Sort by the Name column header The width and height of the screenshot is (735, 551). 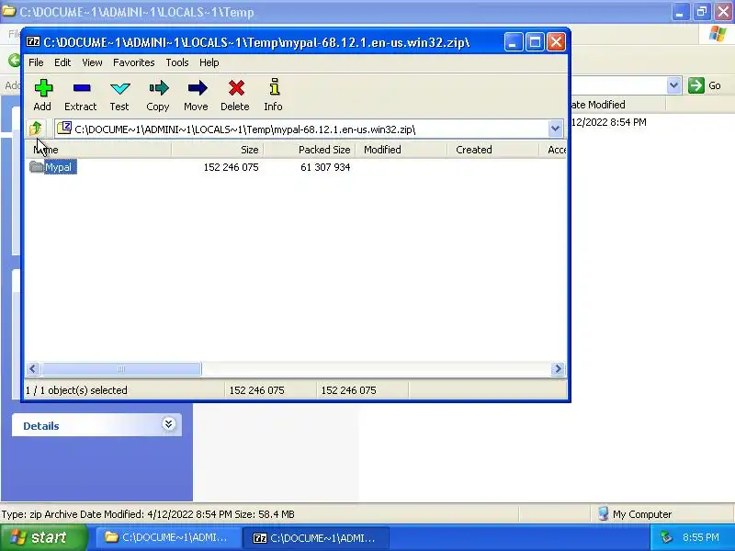pos(98,150)
